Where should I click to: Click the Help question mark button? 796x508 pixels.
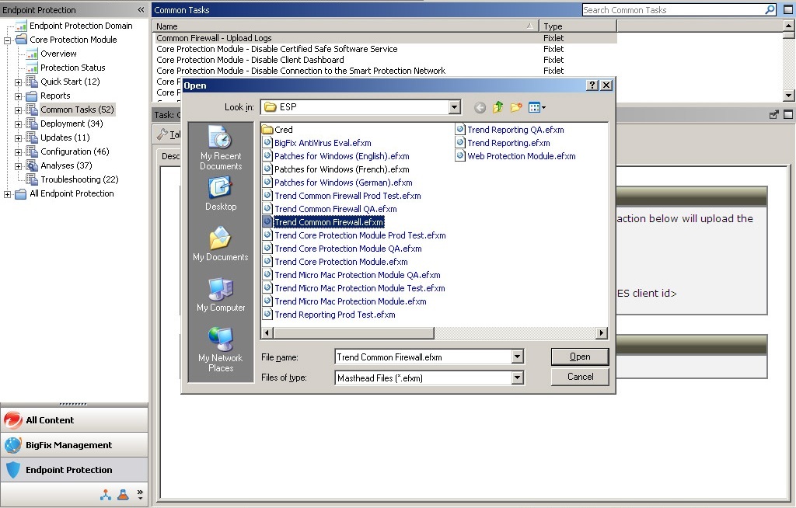pyautogui.click(x=592, y=85)
